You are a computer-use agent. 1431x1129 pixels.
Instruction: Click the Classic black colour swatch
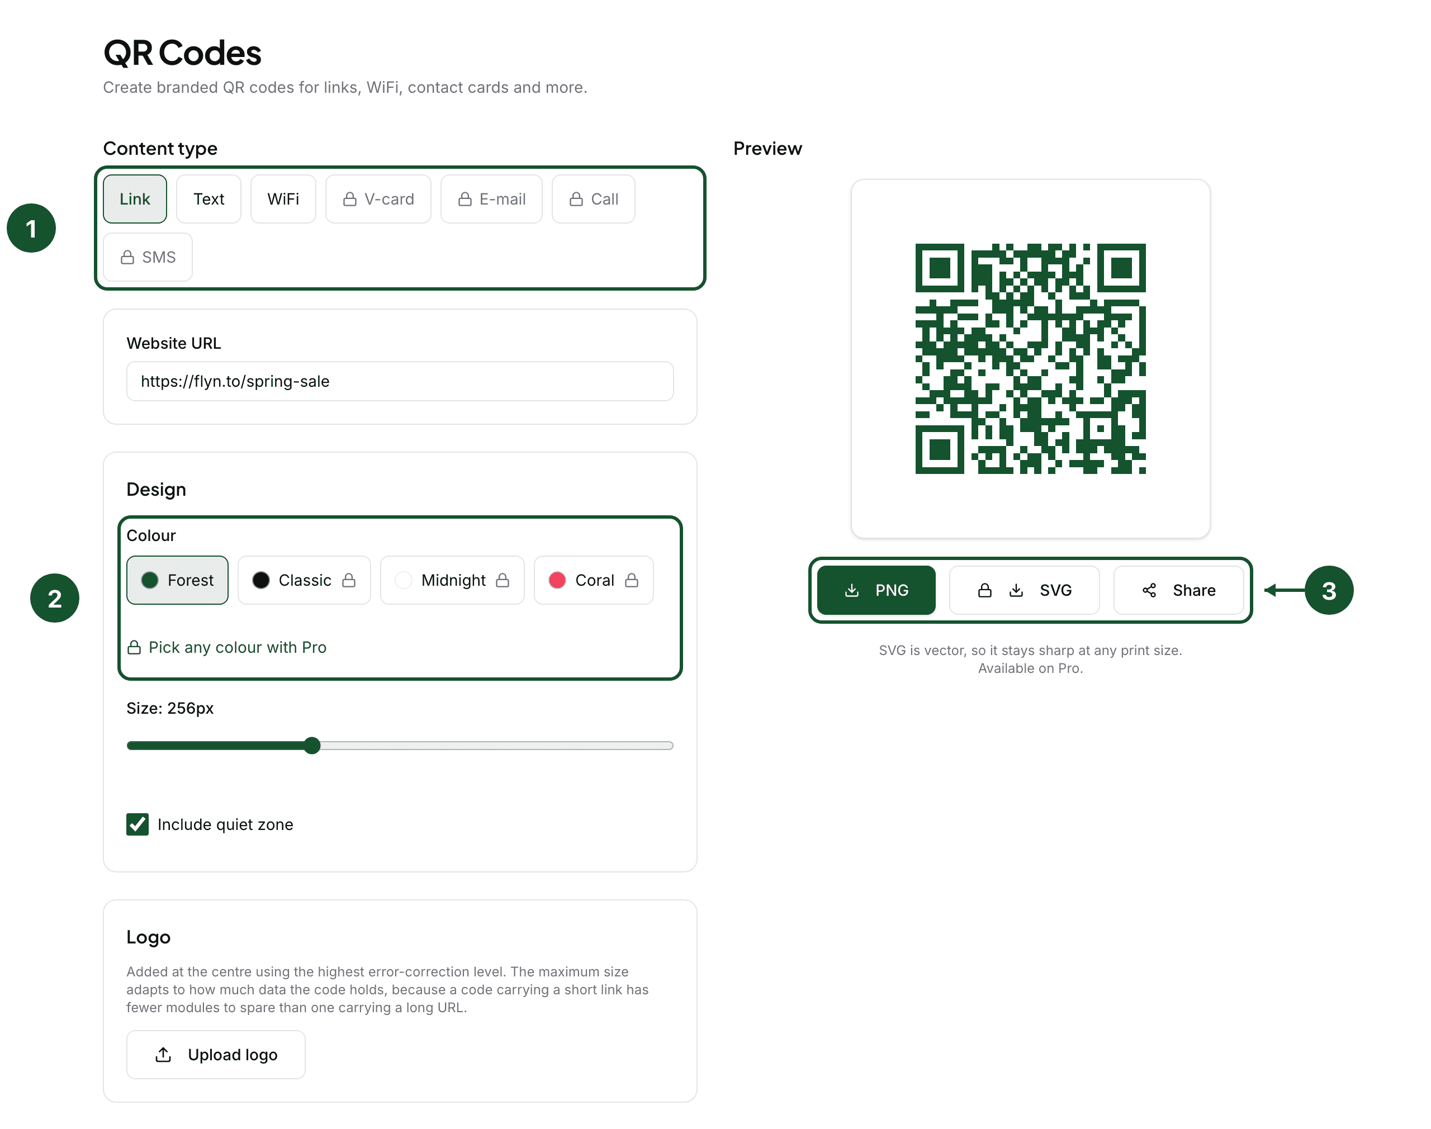(x=261, y=580)
